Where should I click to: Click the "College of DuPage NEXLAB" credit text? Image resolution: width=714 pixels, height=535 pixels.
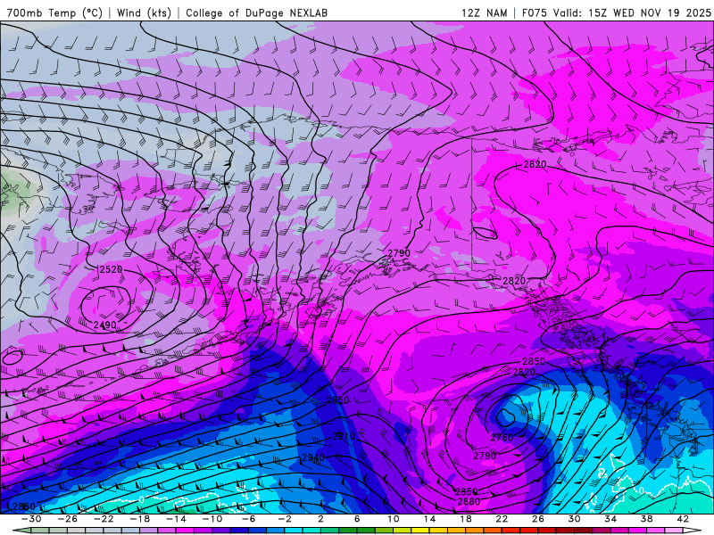coord(256,12)
